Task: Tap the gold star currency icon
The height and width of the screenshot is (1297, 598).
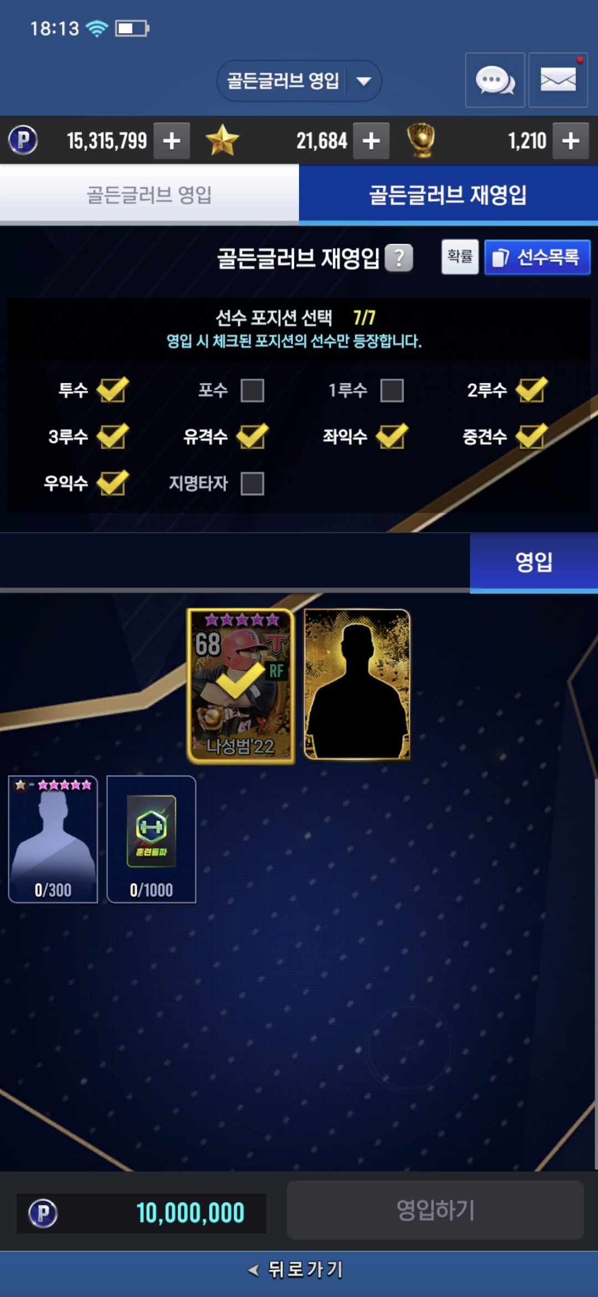Action: (222, 140)
